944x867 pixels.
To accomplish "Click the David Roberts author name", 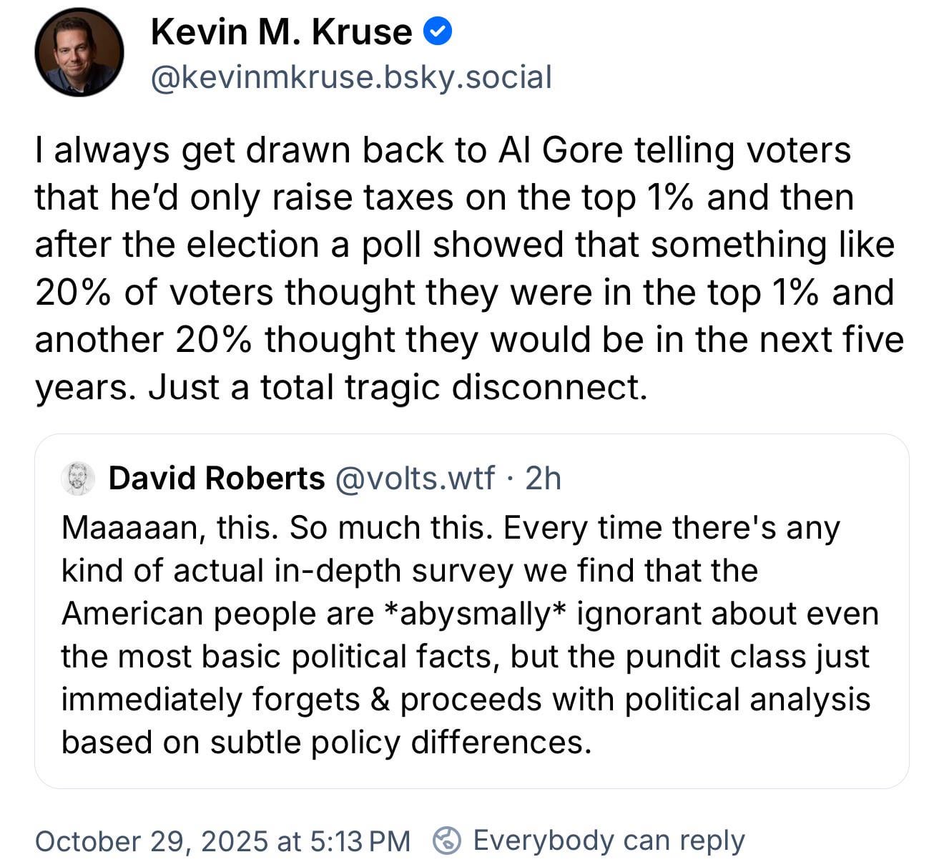I will point(216,478).
